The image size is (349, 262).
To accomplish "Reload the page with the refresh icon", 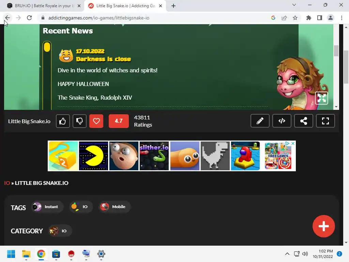I will pyautogui.click(x=29, y=18).
